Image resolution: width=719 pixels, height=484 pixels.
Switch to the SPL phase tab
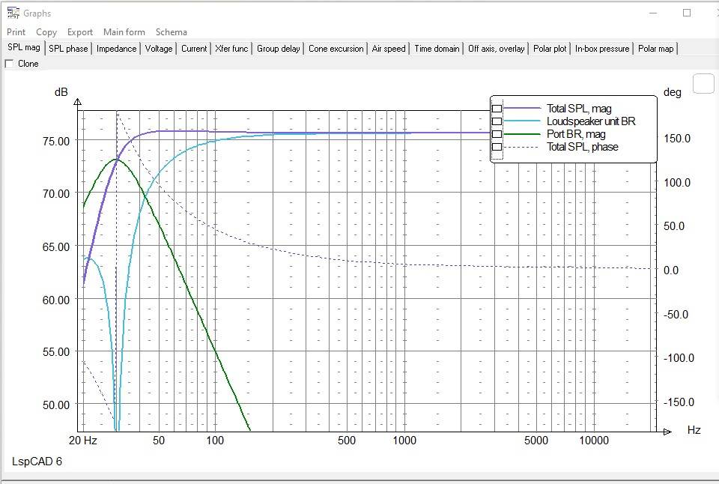[x=68, y=49]
